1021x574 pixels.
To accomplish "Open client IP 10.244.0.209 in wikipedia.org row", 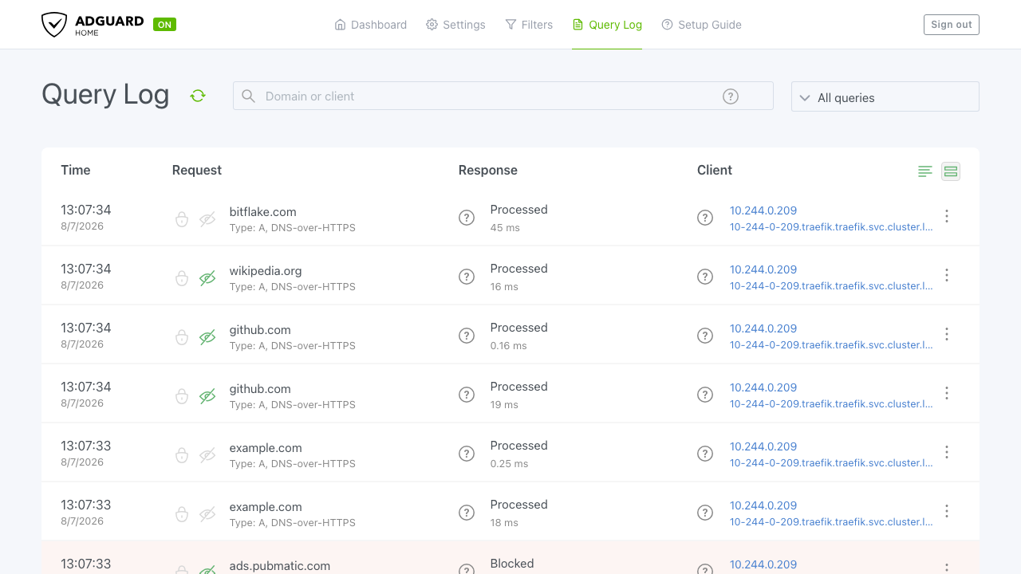I will (x=763, y=269).
